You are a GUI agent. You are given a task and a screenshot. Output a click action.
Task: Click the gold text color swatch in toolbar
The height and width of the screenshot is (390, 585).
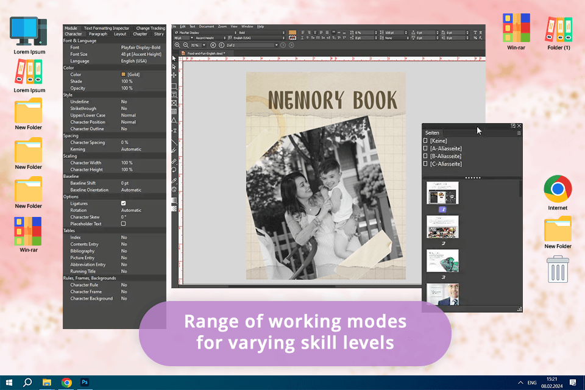click(292, 33)
